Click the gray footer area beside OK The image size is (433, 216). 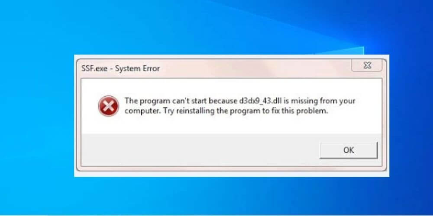199,150
